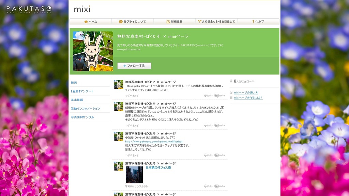The height and width of the screenshot is (196, 349).
Task: Open the 日本橋のオフィス街 title link
Action: tap(158, 167)
